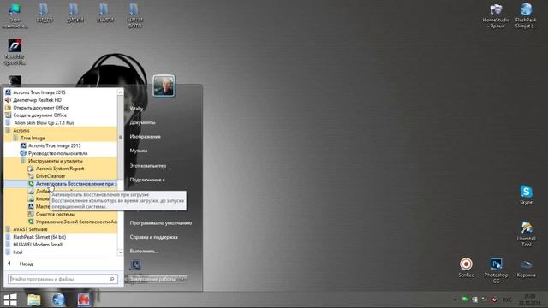Screen dimensions: 548x308
Task: Open Корзина recycle bin
Action: 526,268
